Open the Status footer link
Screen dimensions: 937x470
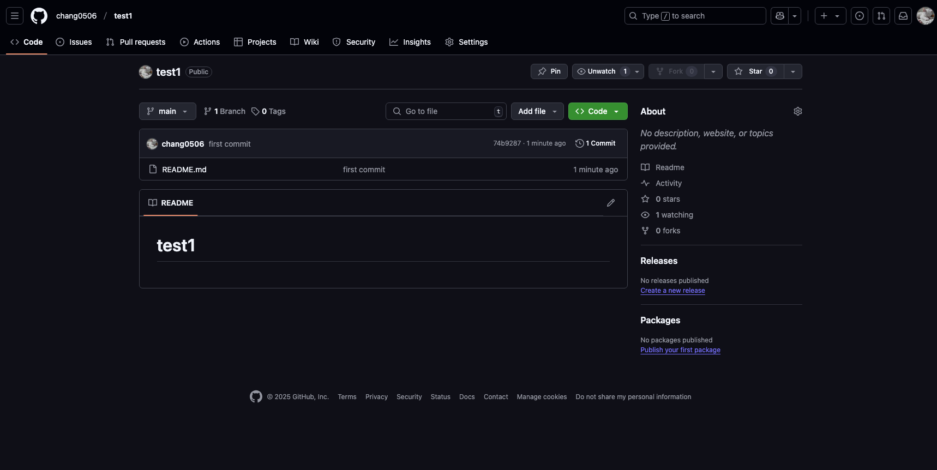click(x=440, y=397)
